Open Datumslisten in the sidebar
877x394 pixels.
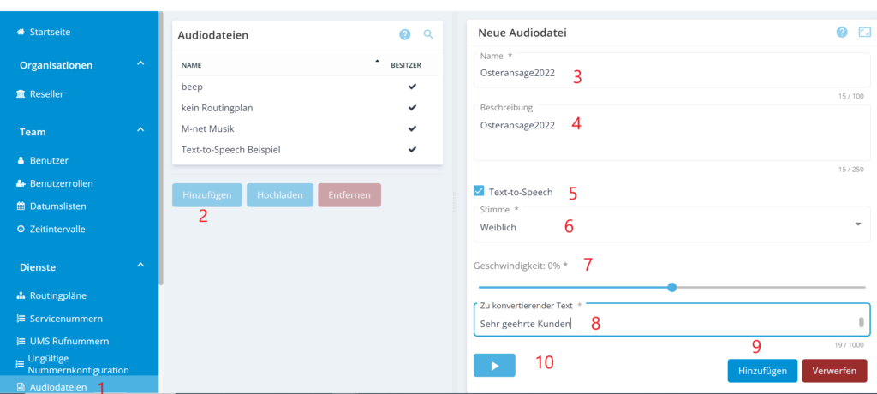click(x=57, y=206)
